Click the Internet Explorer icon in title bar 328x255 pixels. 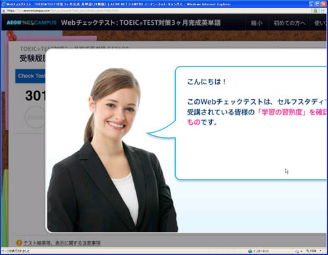tap(3, 4)
